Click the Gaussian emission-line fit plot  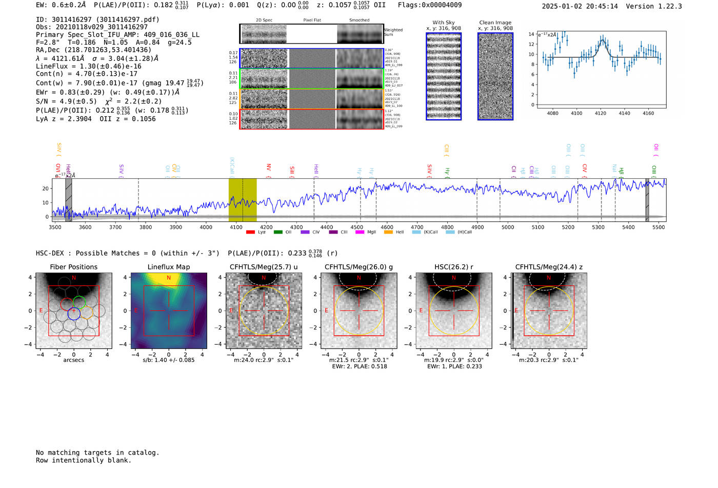click(x=601, y=70)
